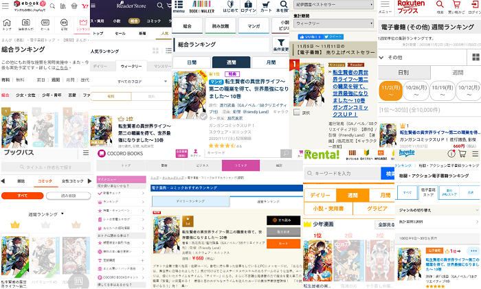Expand honto ジャンルの切り替え section
The height and width of the screenshot is (289, 481).
click(x=438, y=210)
